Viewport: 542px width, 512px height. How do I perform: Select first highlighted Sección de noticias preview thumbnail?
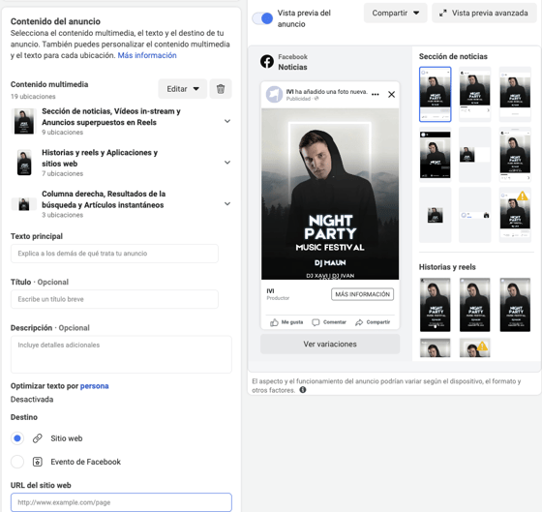pyautogui.click(x=436, y=95)
